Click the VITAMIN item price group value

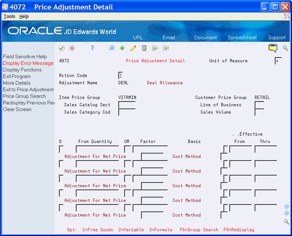tap(127, 97)
